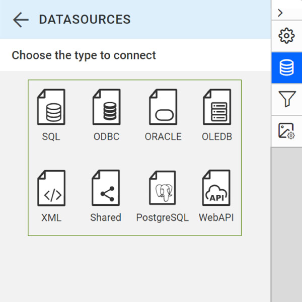Click the DATASOURCES header title

[x=85, y=20]
